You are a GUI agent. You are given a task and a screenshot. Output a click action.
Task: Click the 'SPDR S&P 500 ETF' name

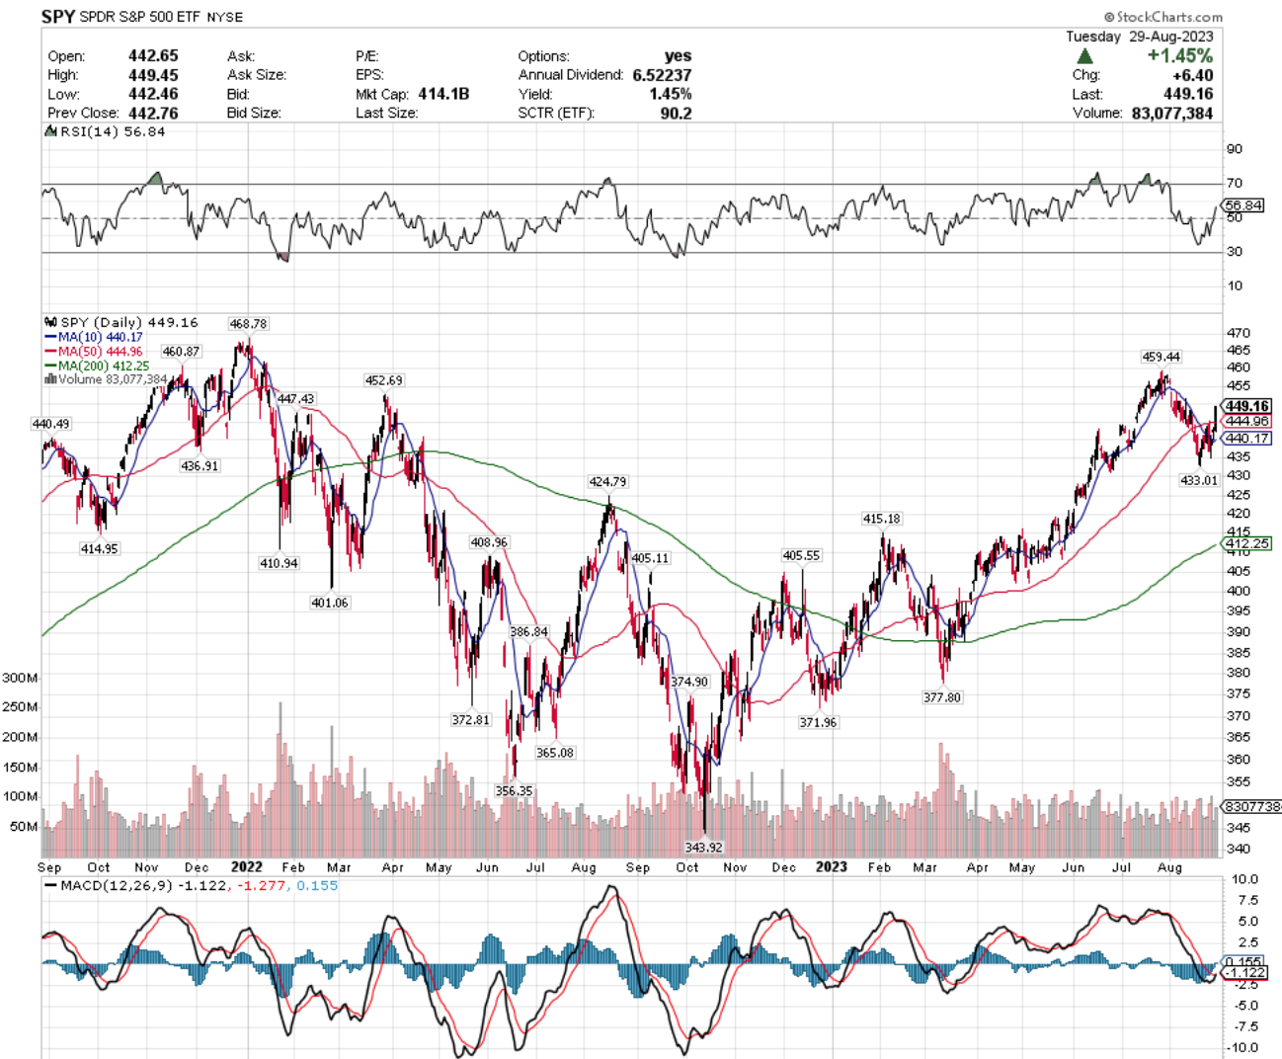pyautogui.click(x=140, y=17)
